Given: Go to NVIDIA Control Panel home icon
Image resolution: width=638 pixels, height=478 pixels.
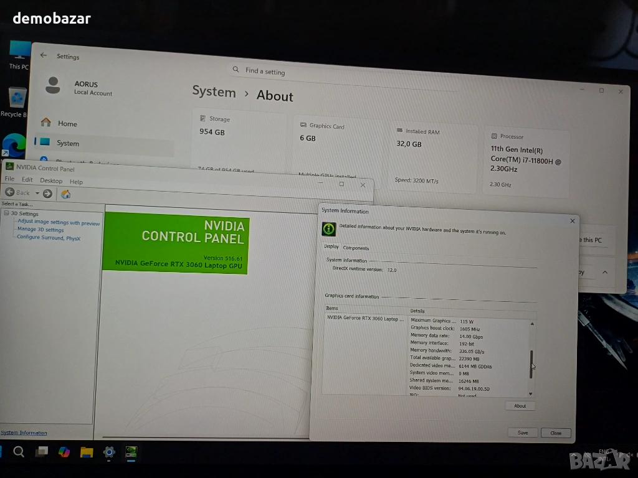Looking at the screenshot, I should 65,194.
